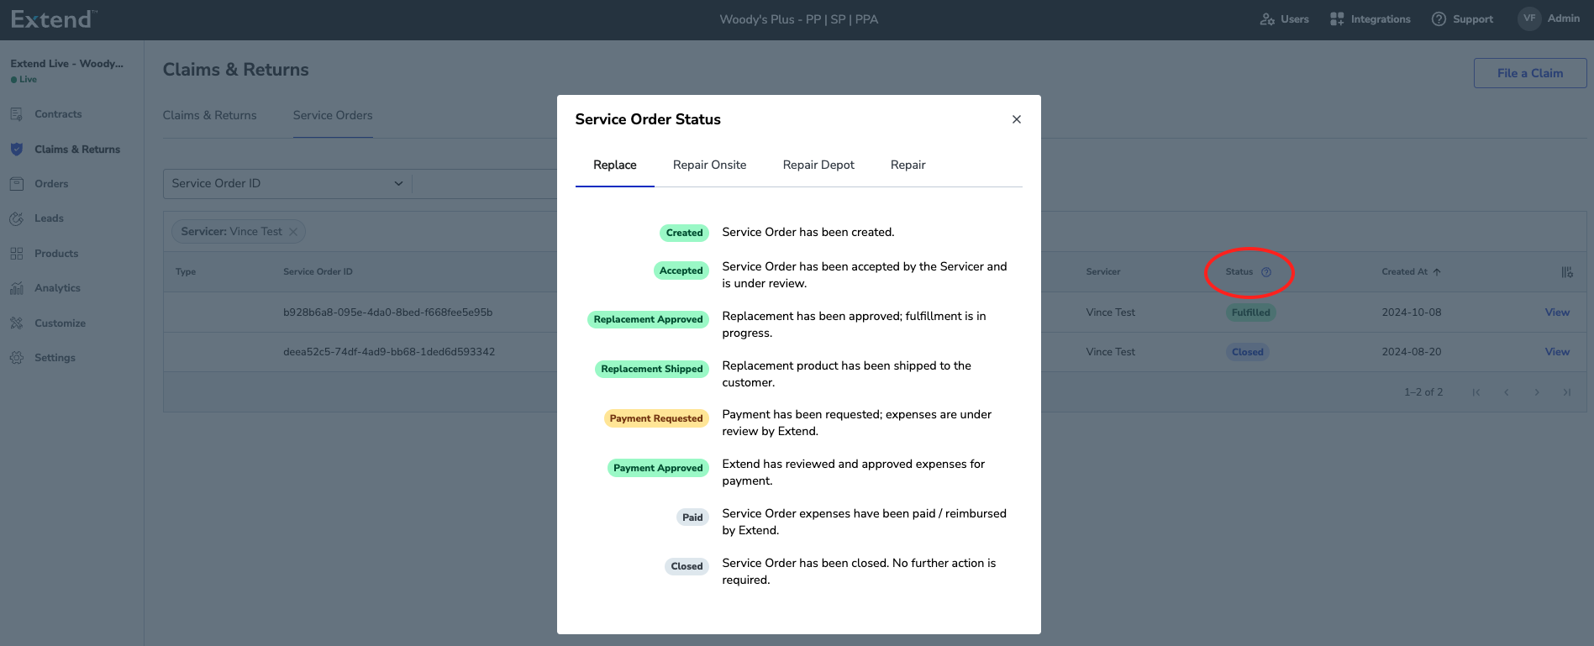Screen dimensions: 1594x646
Task: Open the VF Admin account menu
Action: tap(1549, 18)
